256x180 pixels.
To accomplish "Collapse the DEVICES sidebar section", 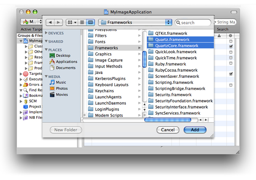I will [x=46, y=33].
